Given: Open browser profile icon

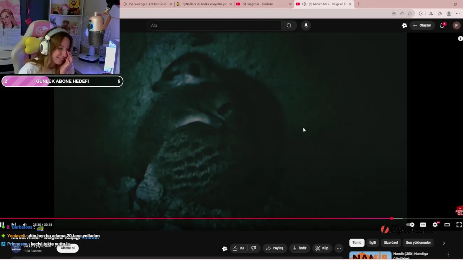Looking at the screenshot, I should coord(449,14).
